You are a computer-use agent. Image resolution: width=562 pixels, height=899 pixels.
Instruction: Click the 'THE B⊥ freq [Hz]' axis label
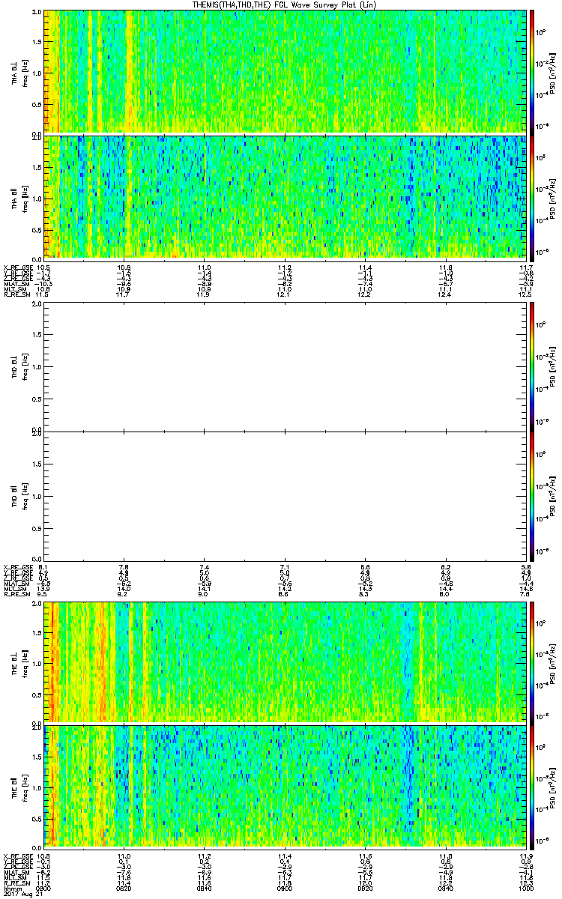point(19,662)
